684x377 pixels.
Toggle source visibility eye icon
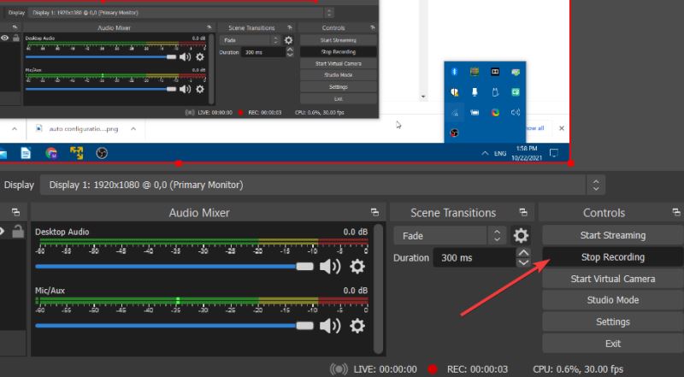pyautogui.click(x=3, y=233)
